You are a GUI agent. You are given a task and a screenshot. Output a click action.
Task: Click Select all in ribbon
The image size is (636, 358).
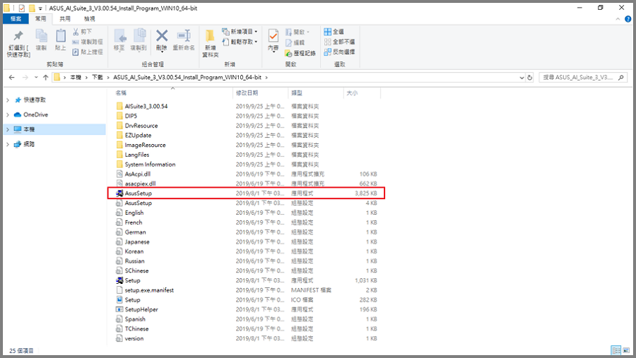[334, 32]
